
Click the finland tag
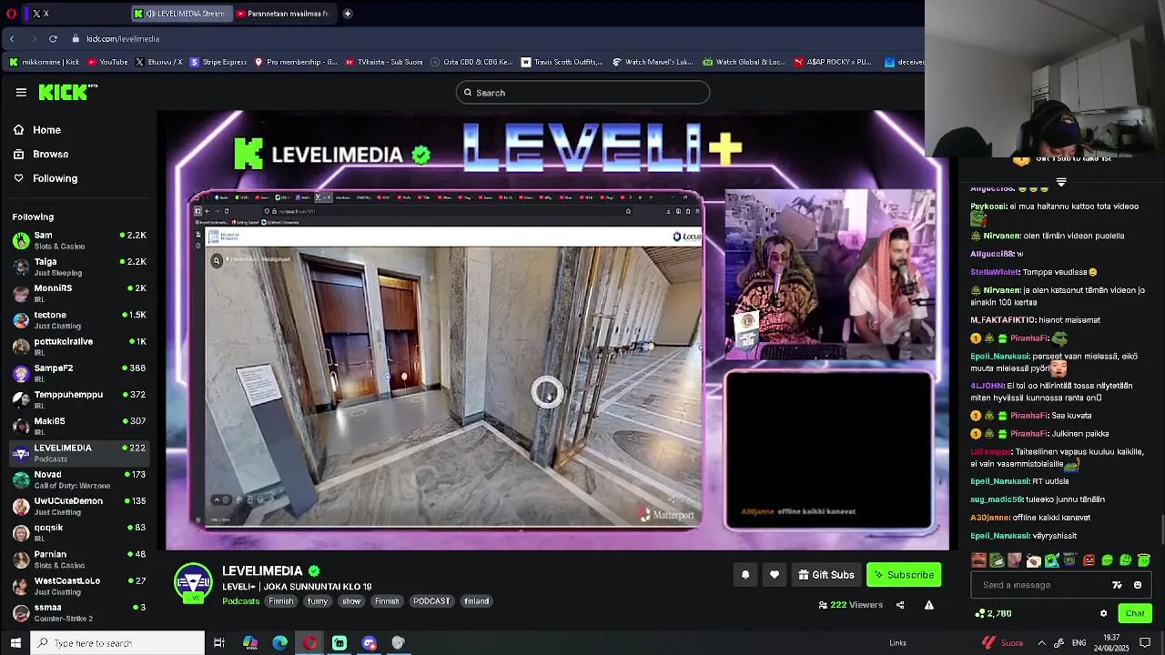[476, 601]
